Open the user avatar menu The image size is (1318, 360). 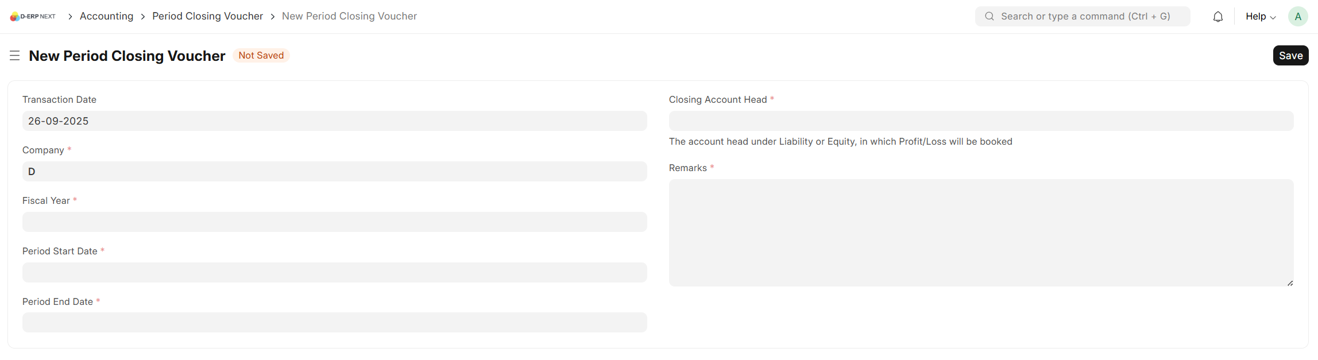pyautogui.click(x=1298, y=16)
